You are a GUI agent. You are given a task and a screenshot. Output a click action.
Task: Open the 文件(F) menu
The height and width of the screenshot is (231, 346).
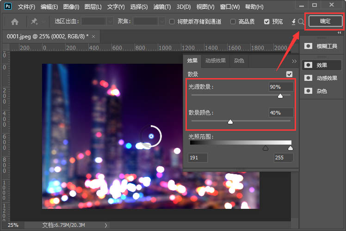26,7
